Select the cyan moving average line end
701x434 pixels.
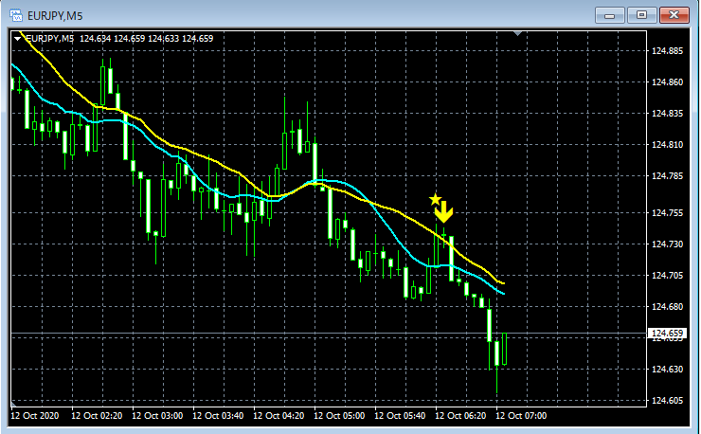(503, 294)
